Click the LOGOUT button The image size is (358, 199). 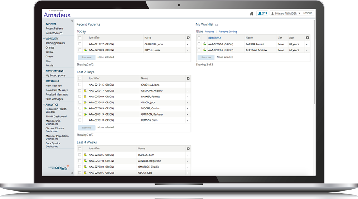[308, 14]
